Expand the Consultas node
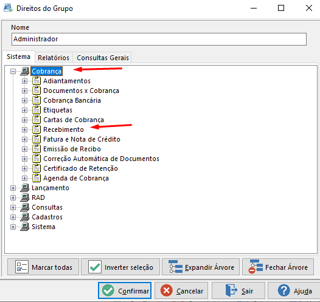Image resolution: width=320 pixels, height=302 pixels. click(13, 207)
